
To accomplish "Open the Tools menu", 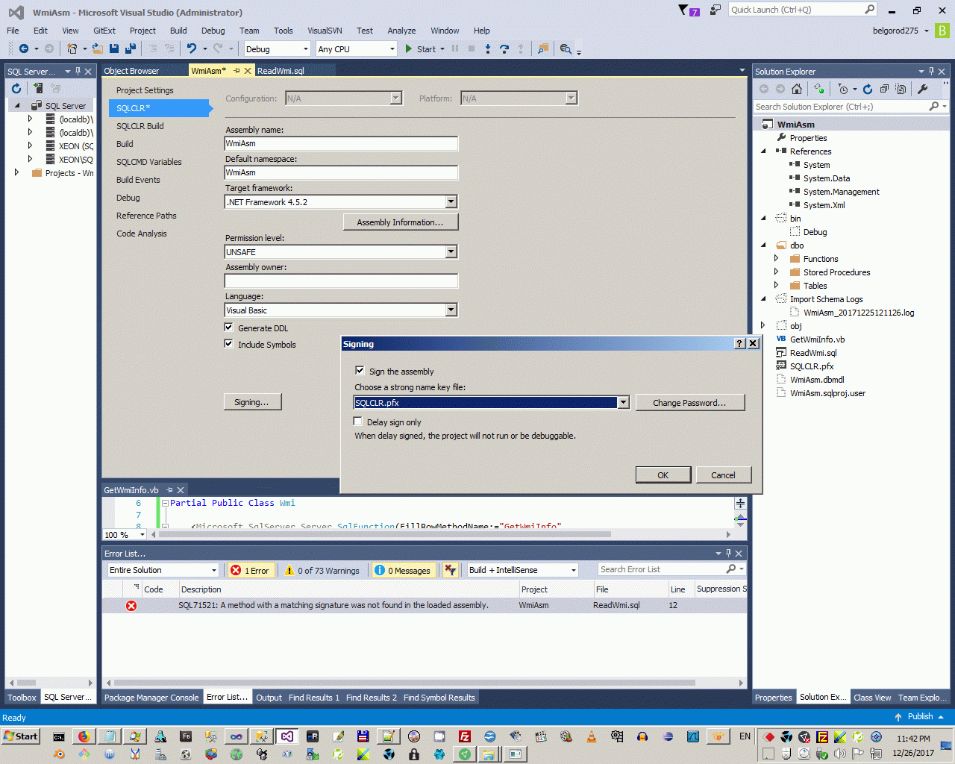I will (x=284, y=31).
